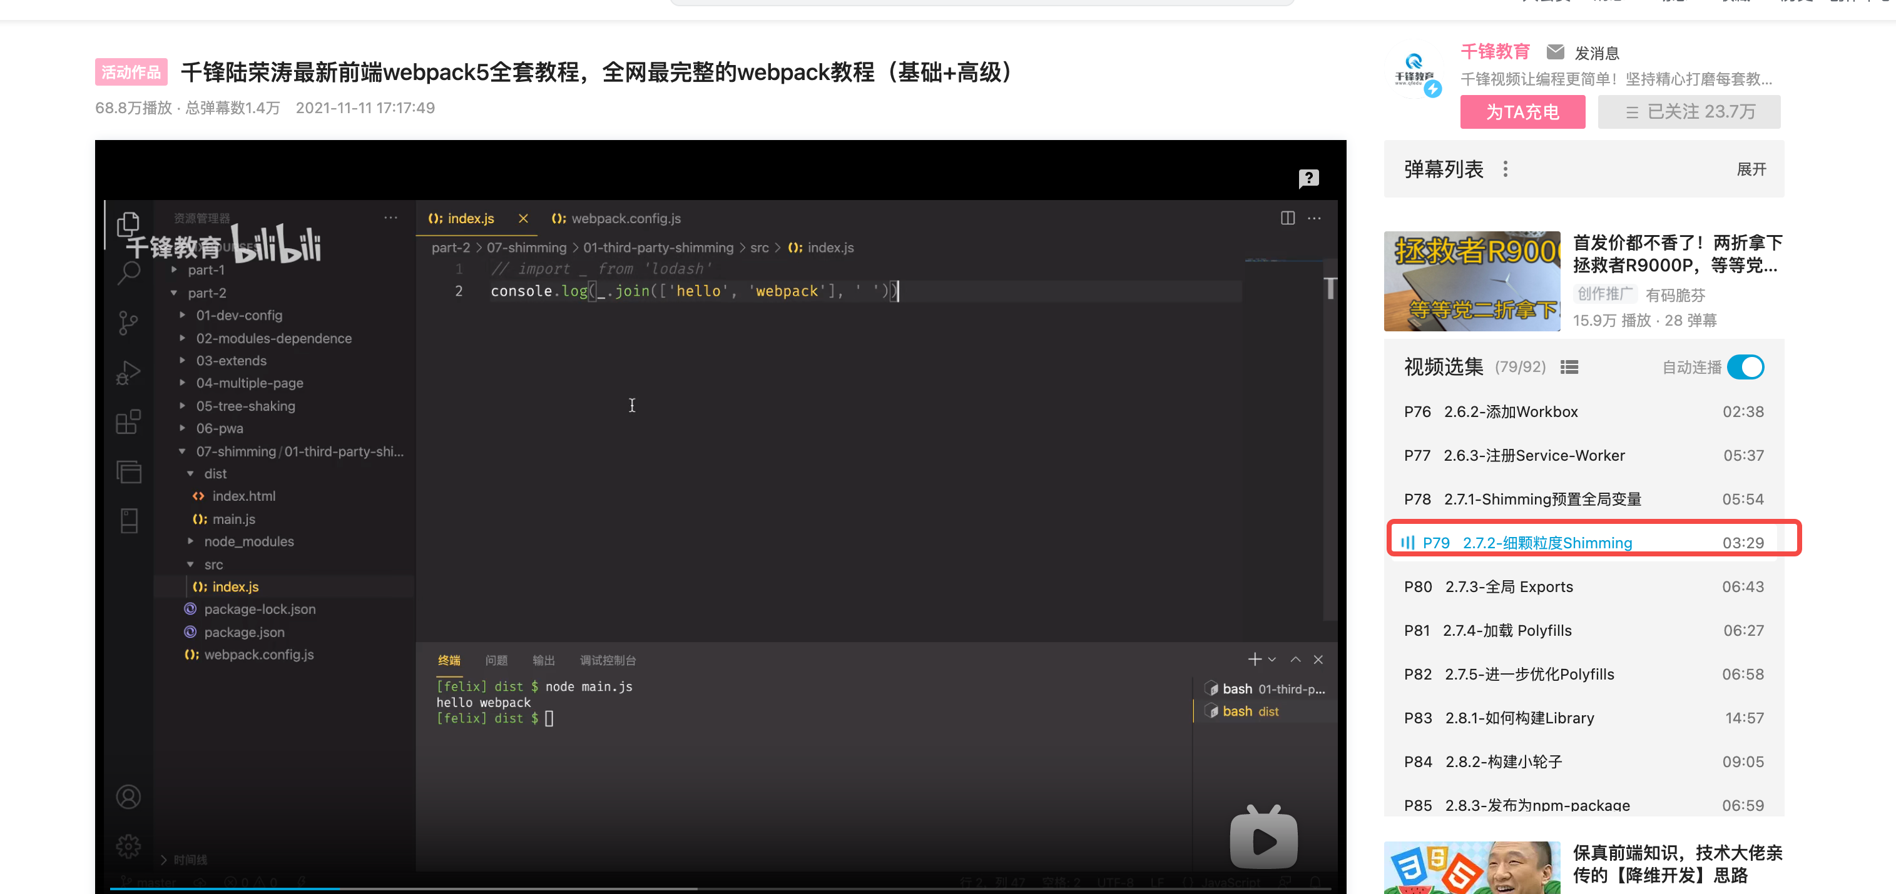Select the bash 01-third-p... terminal entry
The width and height of the screenshot is (1896, 894).
(x=1264, y=689)
